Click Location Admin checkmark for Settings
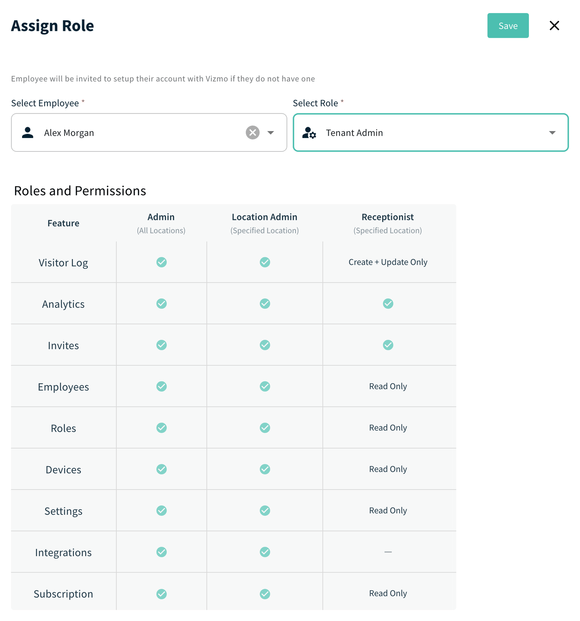Screen dimensions: 580x621 [x=265, y=510]
